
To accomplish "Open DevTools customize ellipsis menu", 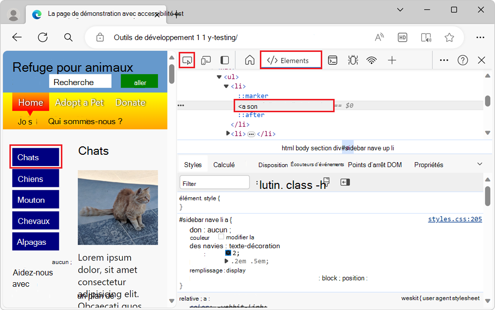I will click(x=444, y=60).
